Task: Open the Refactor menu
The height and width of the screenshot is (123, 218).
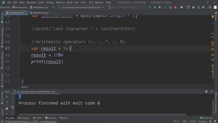Action: click(61, 2)
